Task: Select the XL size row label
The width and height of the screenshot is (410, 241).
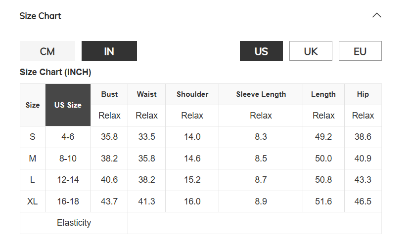Action: tap(33, 201)
